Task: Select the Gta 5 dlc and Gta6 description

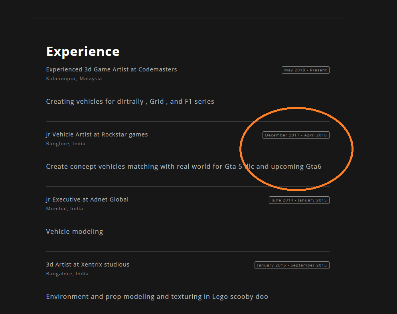Action: [x=184, y=167]
